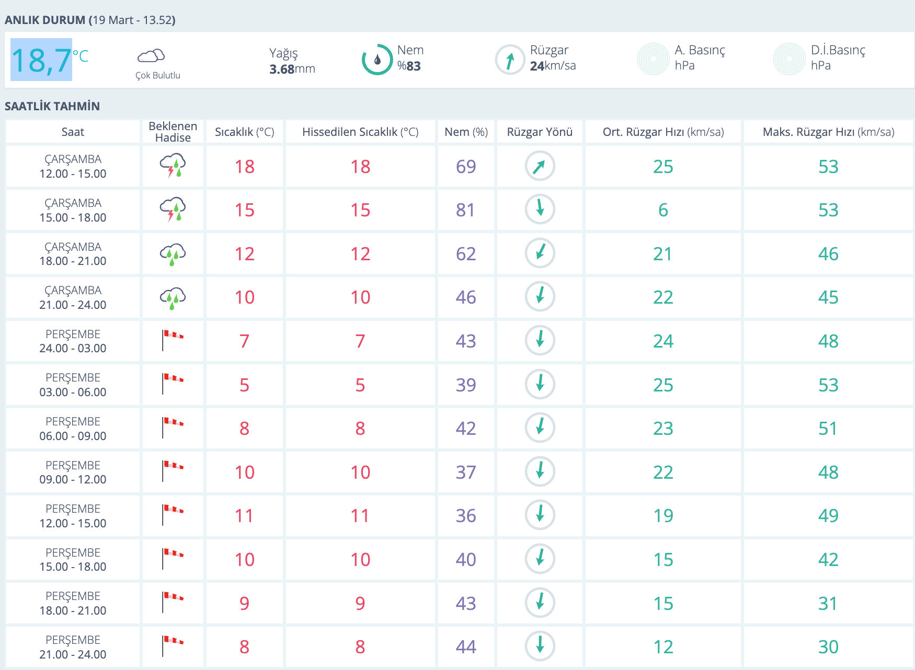The image size is (915, 670).
Task: Click the Maks. Rüzgar Hızı column header
Action: 828,132
